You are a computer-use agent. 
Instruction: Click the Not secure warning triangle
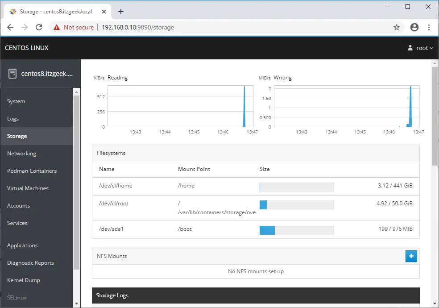click(x=57, y=27)
